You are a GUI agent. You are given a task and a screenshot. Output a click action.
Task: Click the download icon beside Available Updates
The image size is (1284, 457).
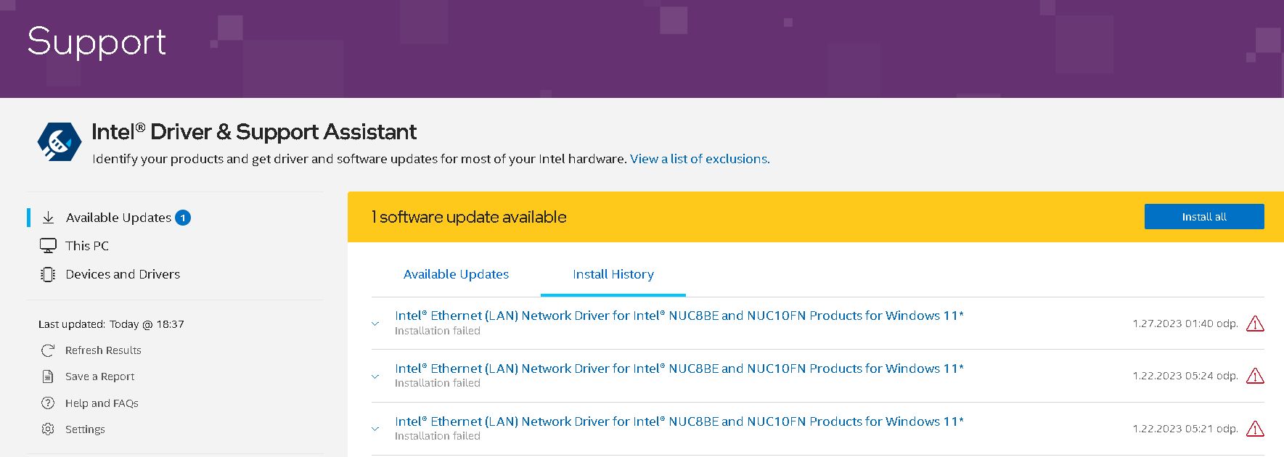48,218
